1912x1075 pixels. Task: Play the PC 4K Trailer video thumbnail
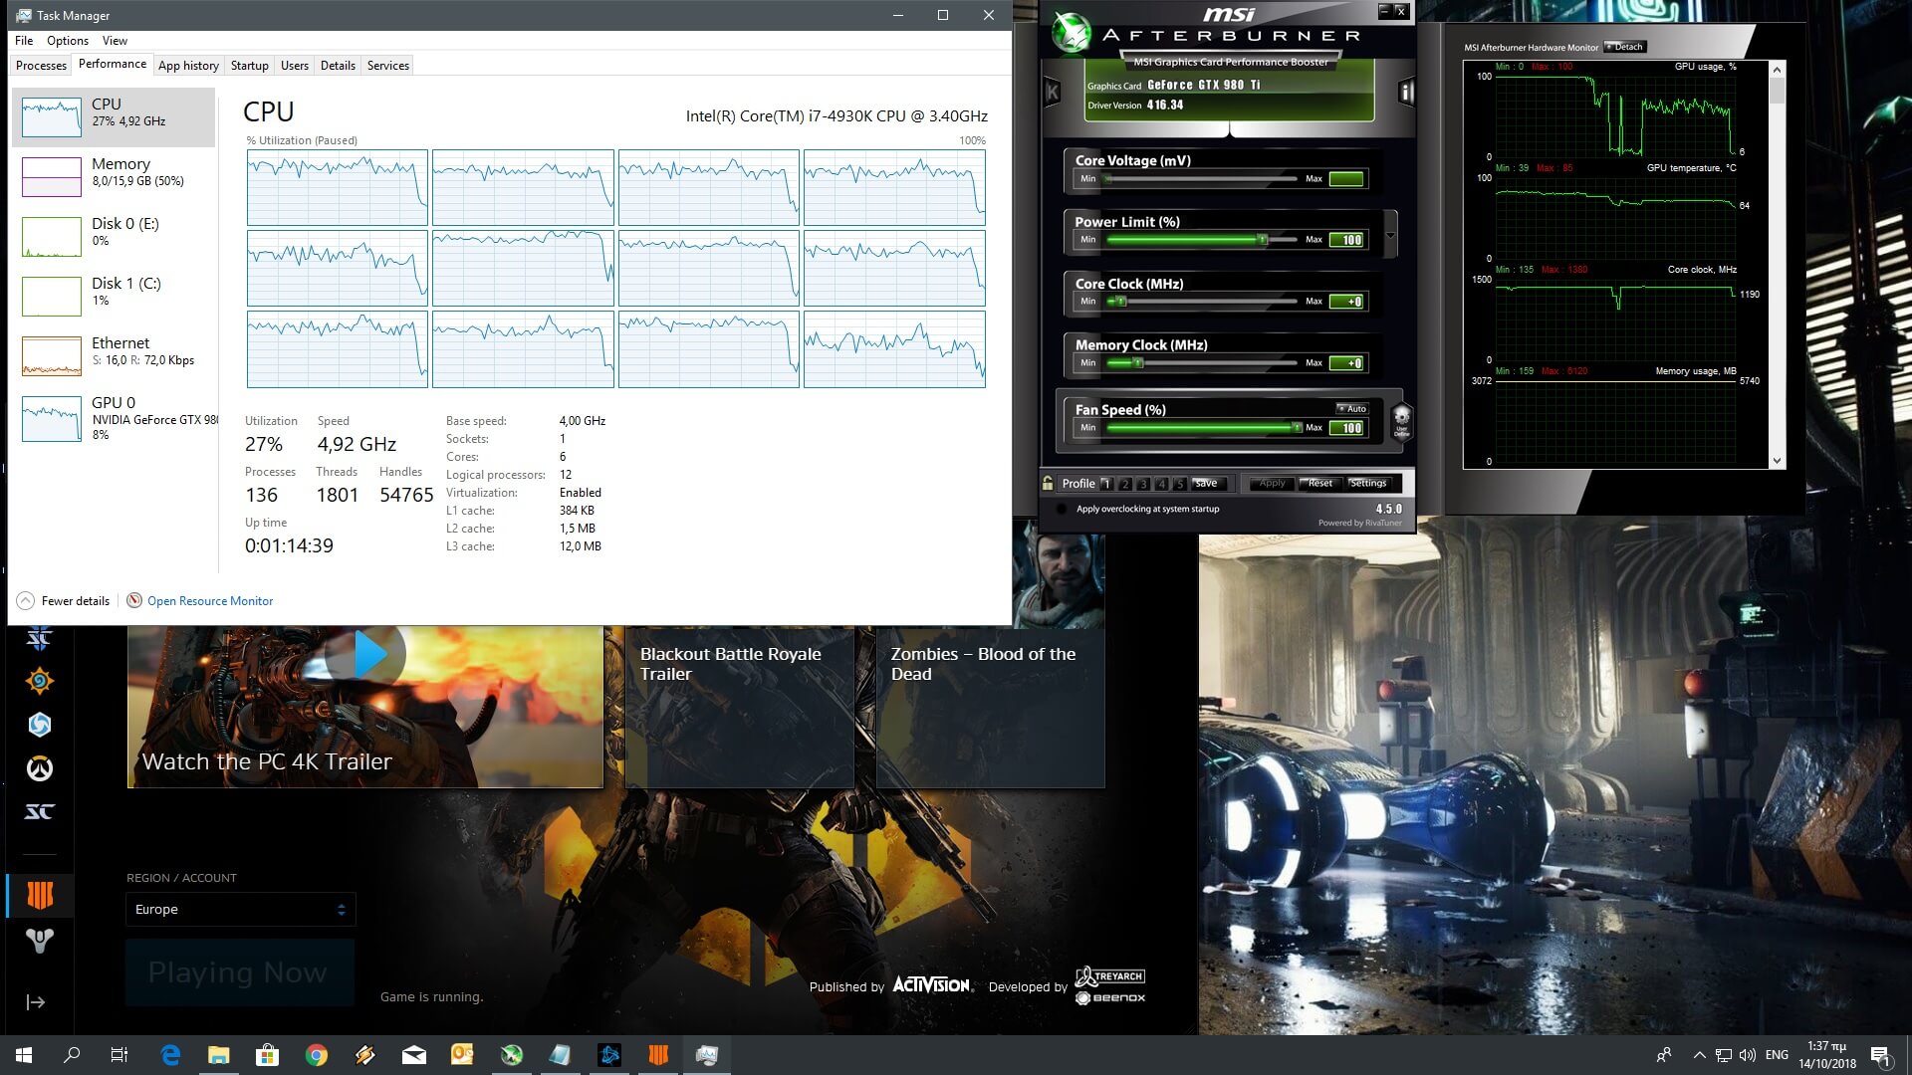coord(365,655)
